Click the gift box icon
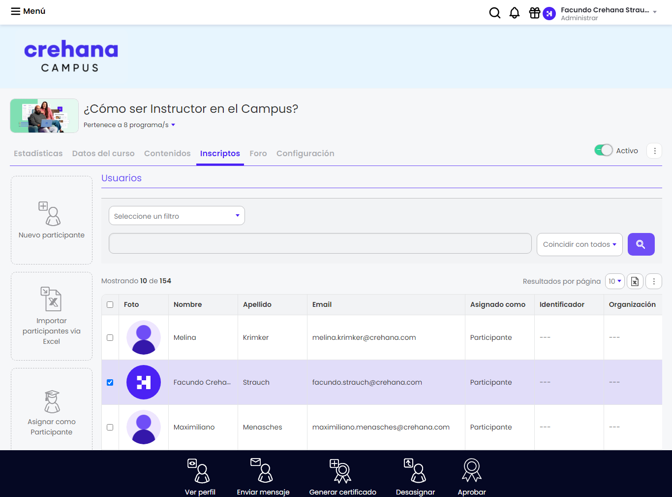The height and width of the screenshot is (497, 672). click(x=535, y=13)
